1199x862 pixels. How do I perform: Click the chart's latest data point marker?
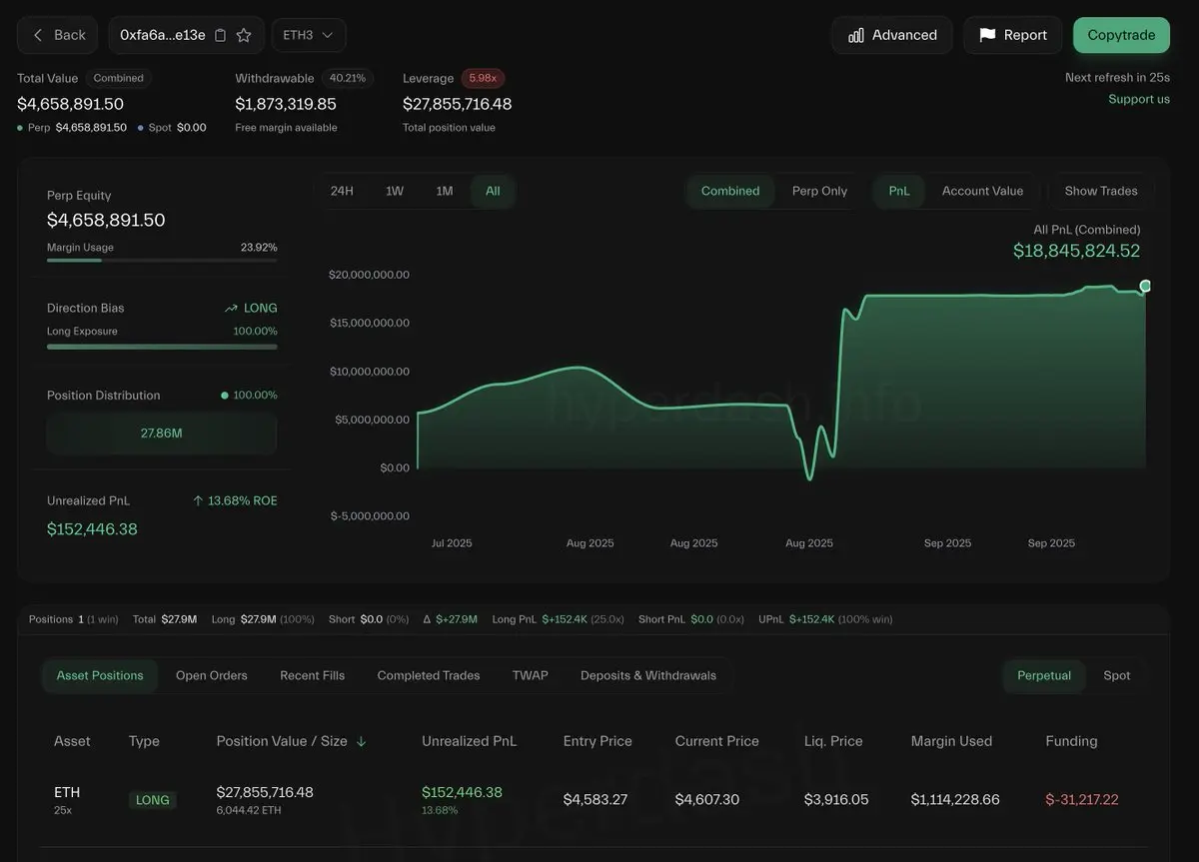pyautogui.click(x=1145, y=286)
